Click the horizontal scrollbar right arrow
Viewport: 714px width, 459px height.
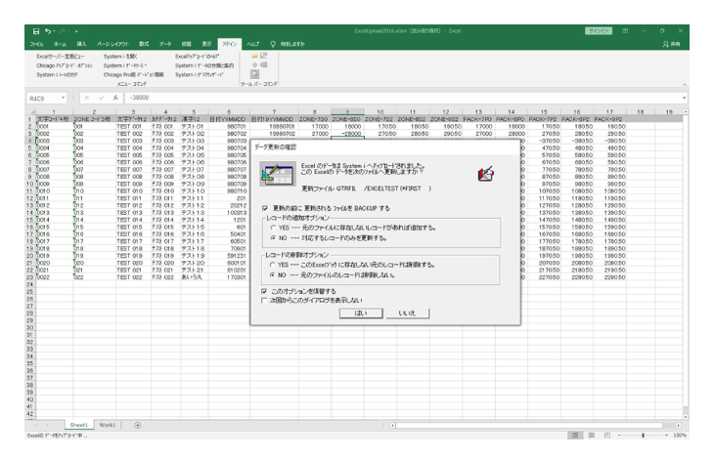(x=679, y=426)
